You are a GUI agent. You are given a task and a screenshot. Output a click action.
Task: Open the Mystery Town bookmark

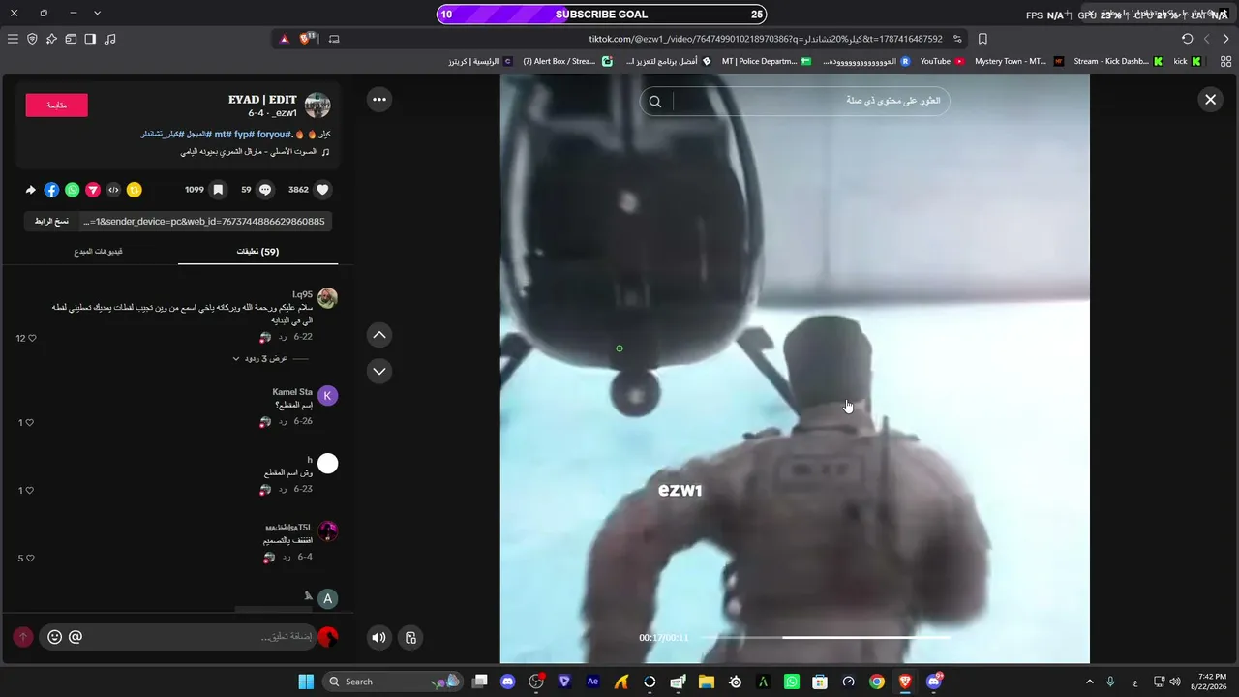coord(1019,61)
